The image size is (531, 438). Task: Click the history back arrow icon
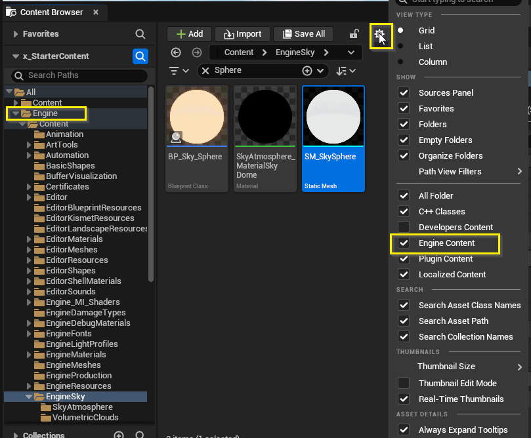[x=175, y=52]
